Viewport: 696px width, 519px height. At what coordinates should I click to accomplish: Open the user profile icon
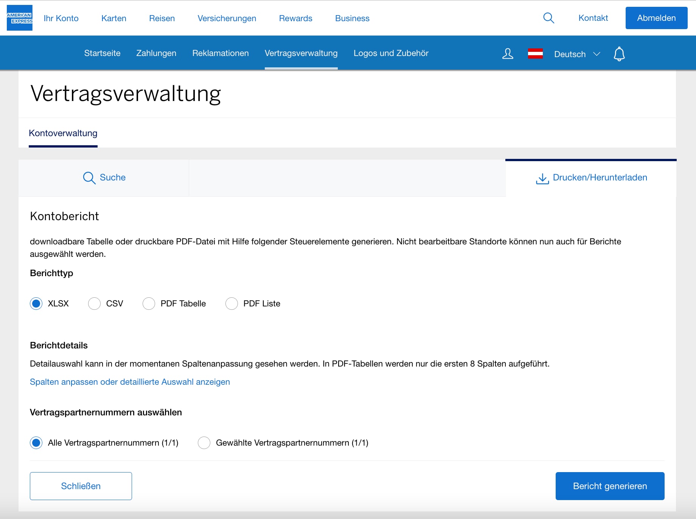pyautogui.click(x=508, y=54)
